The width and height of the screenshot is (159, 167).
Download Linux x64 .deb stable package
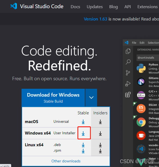coord(83,145)
